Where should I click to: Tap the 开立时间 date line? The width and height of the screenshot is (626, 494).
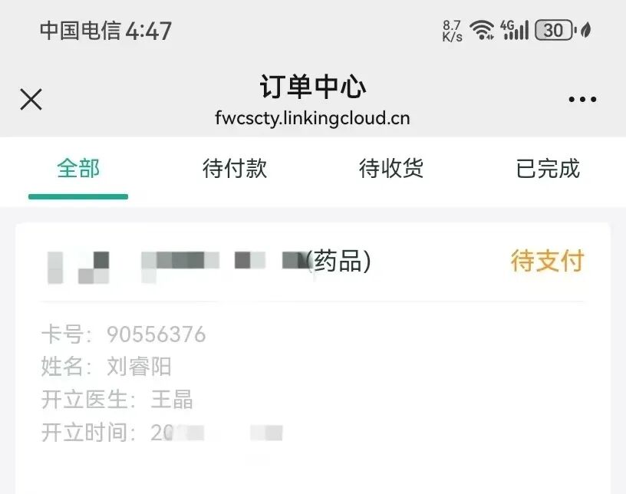tap(162, 433)
